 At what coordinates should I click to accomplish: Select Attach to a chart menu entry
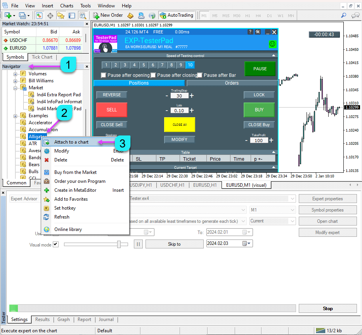pos(71,142)
